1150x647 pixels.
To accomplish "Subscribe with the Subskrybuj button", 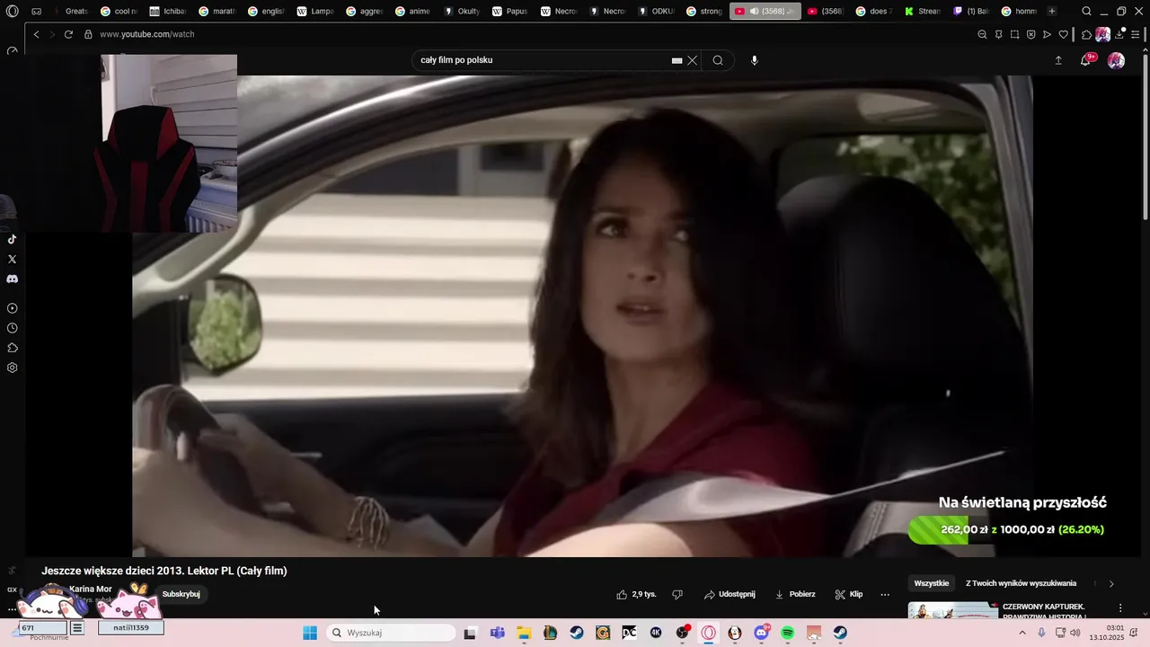I will (181, 594).
